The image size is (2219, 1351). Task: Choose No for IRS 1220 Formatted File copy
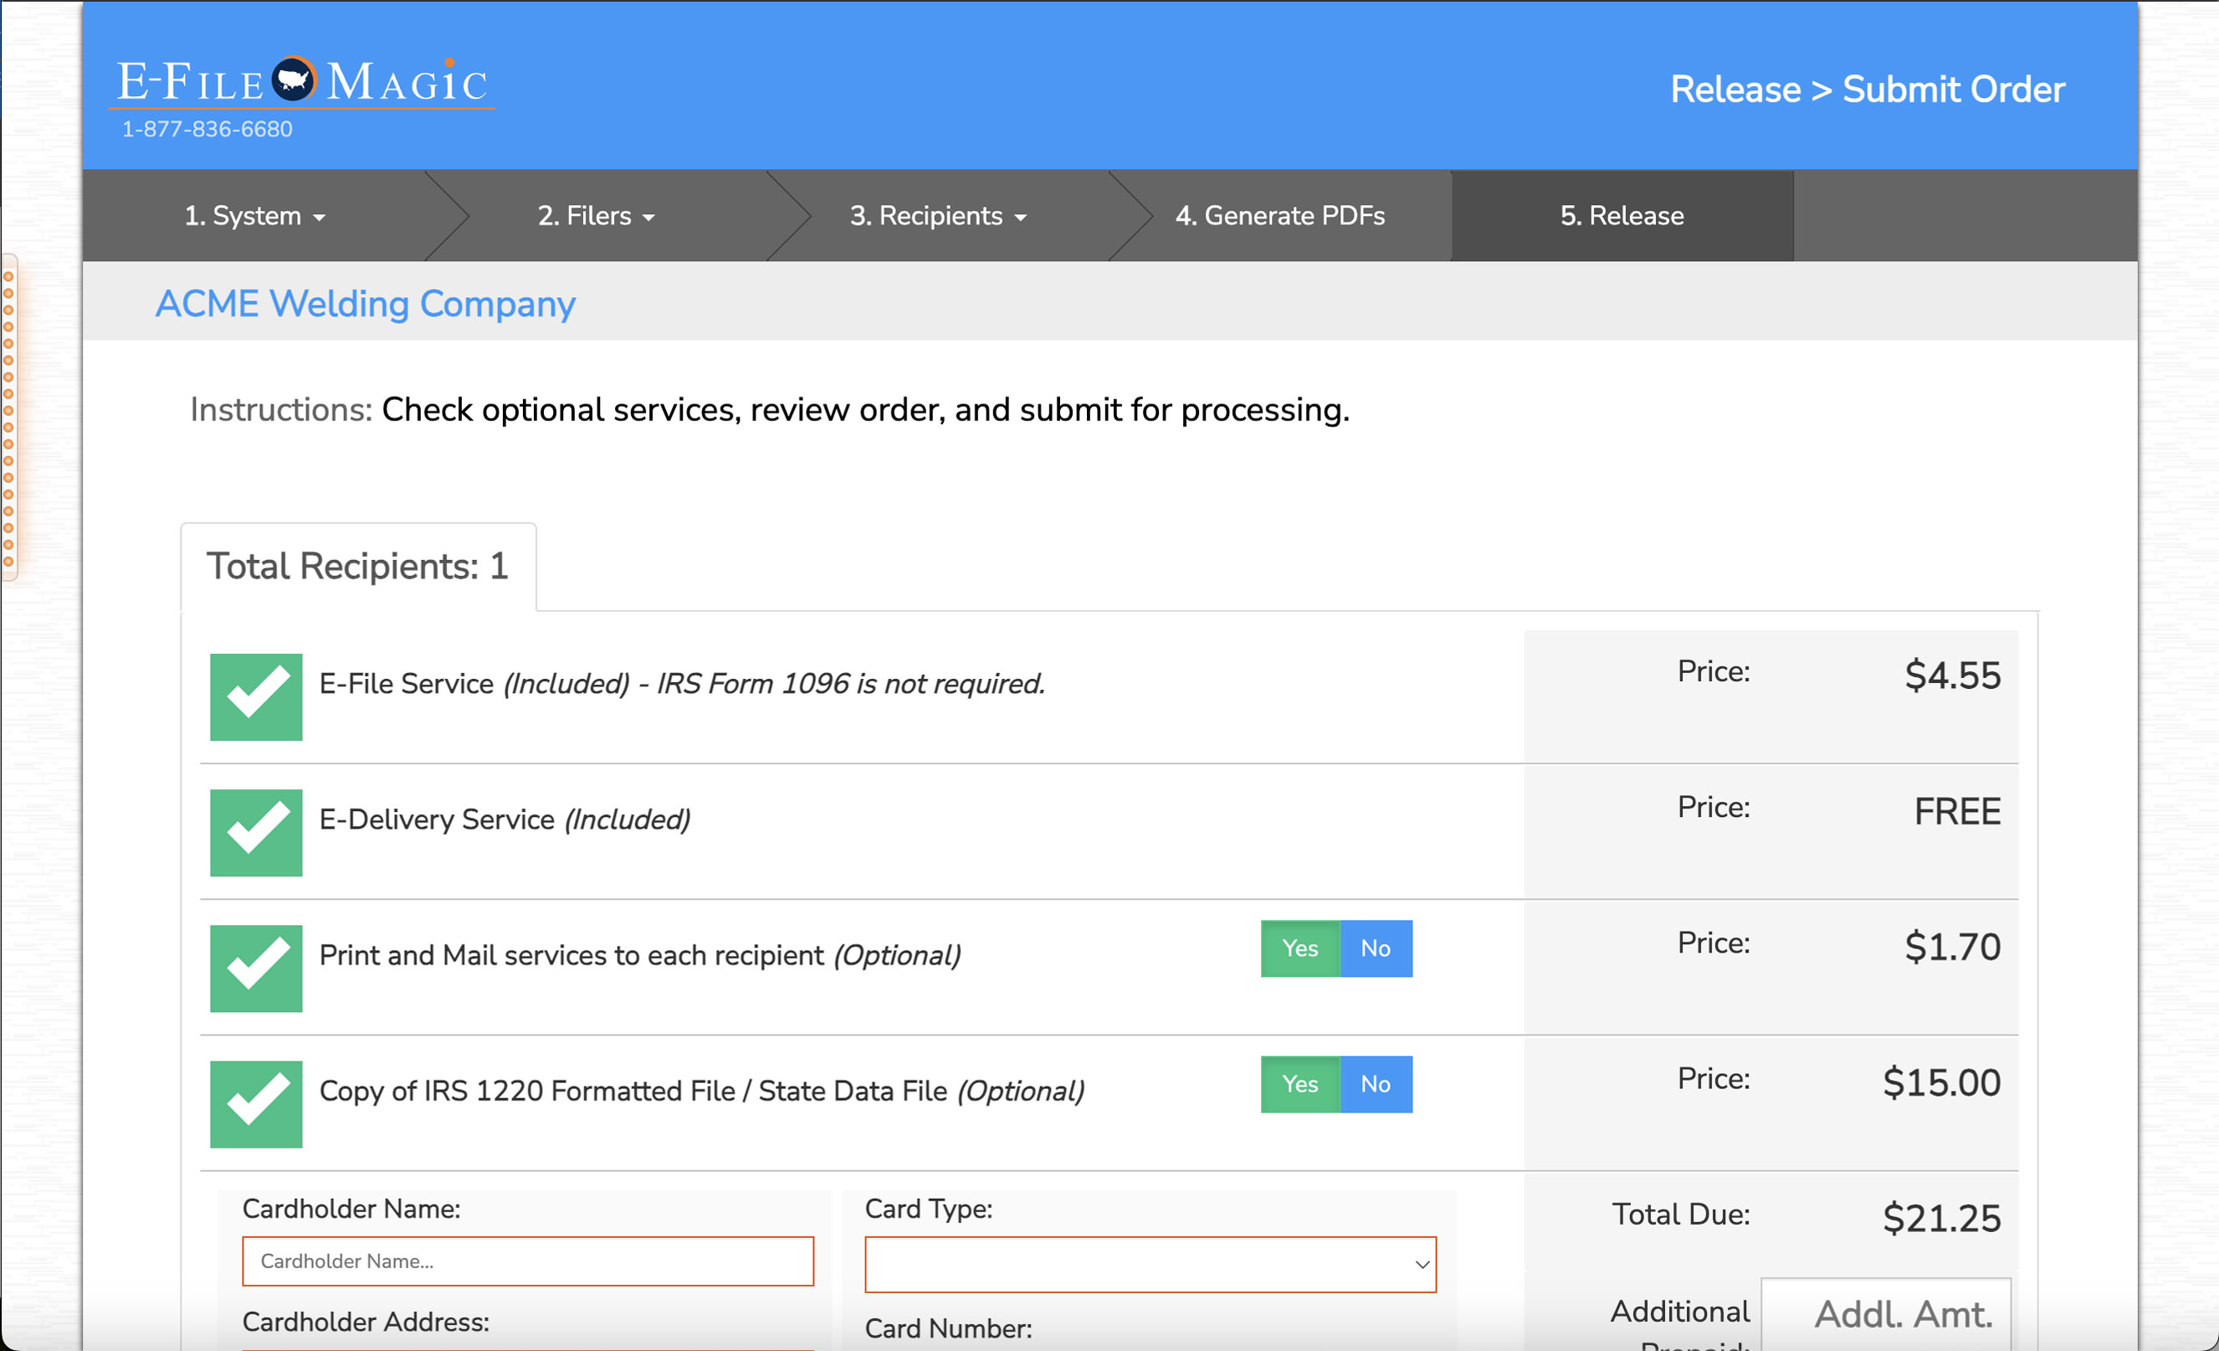coord(1376,1085)
